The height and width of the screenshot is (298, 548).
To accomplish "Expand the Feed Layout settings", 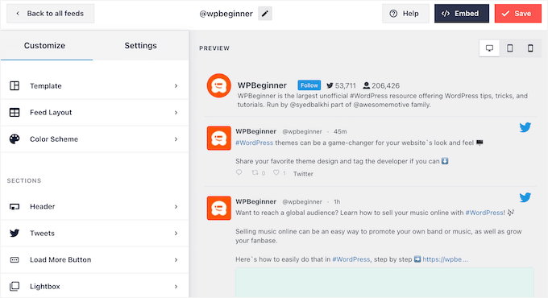I will (x=94, y=113).
